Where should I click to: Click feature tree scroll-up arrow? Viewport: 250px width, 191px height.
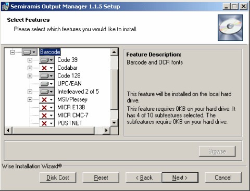click(114, 52)
